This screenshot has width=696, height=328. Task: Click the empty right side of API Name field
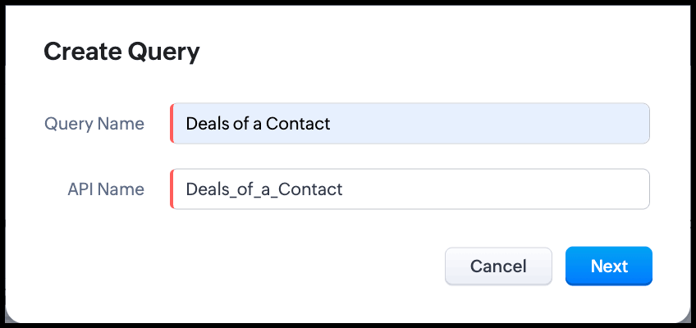pyautogui.click(x=533, y=189)
